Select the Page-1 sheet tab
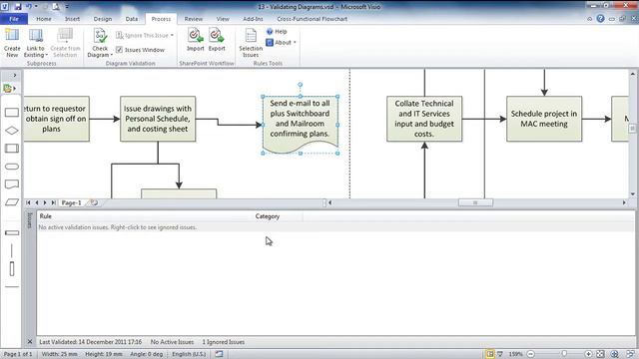Screen dimensions: 639x359 [x=71, y=202]
